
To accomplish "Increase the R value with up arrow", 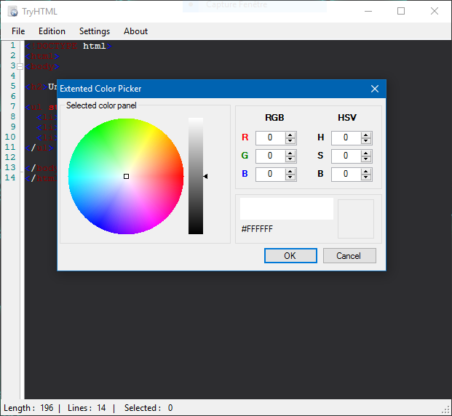I will [x=290, y=135].
